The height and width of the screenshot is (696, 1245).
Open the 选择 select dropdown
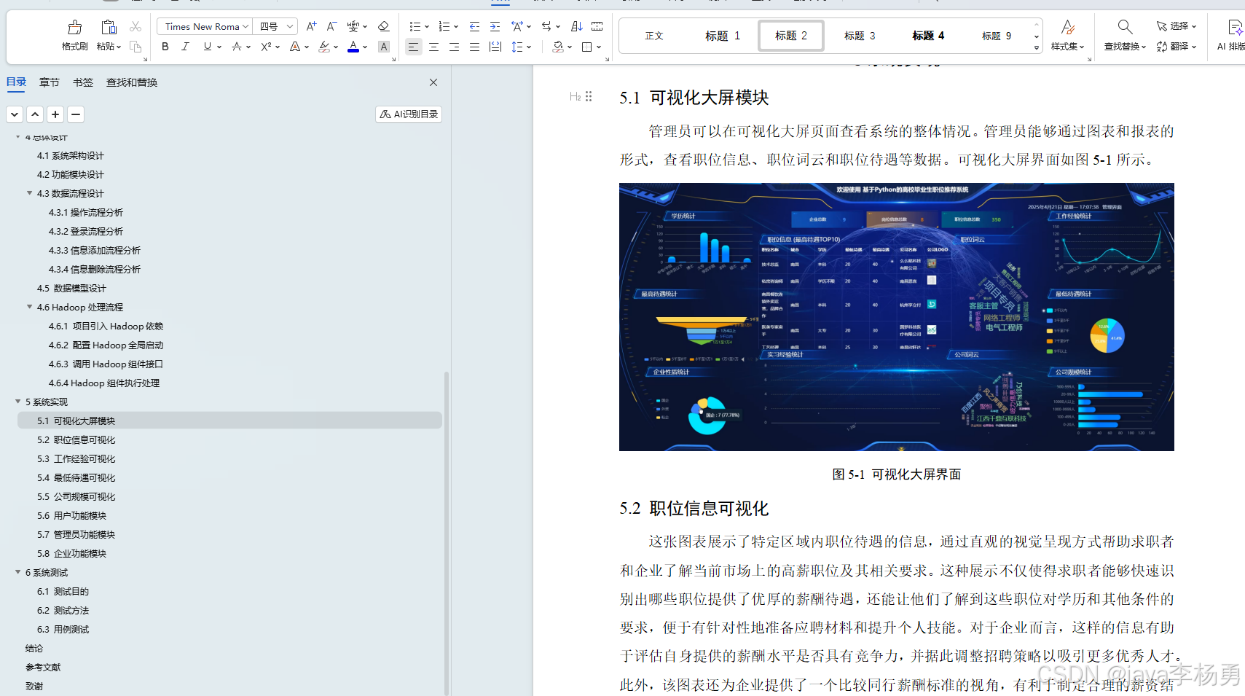(1177, 26)
